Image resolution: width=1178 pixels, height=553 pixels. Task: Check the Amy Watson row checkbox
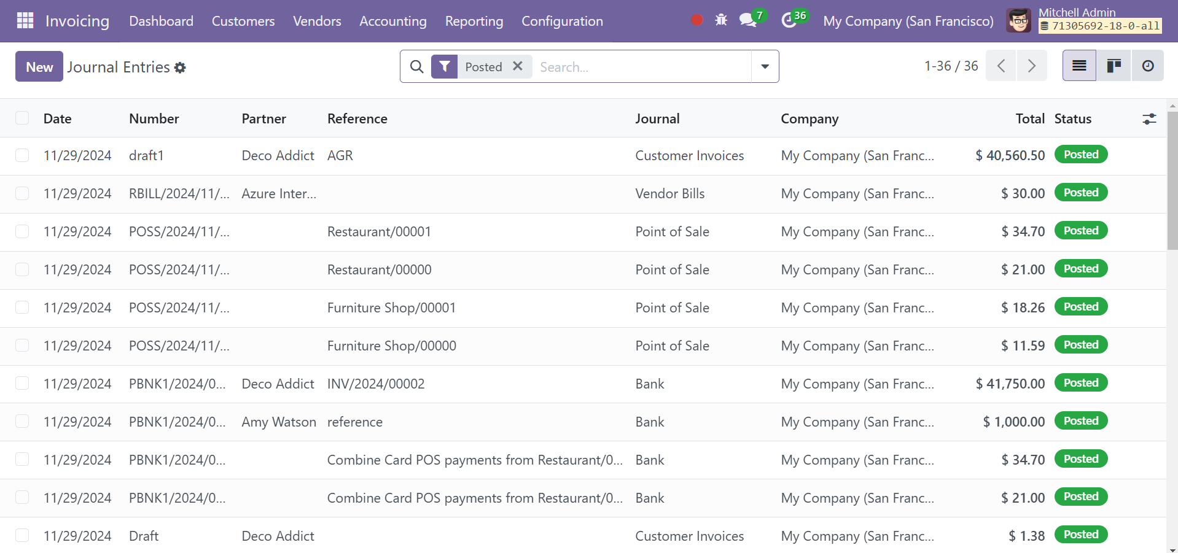(x=22, y=421)
